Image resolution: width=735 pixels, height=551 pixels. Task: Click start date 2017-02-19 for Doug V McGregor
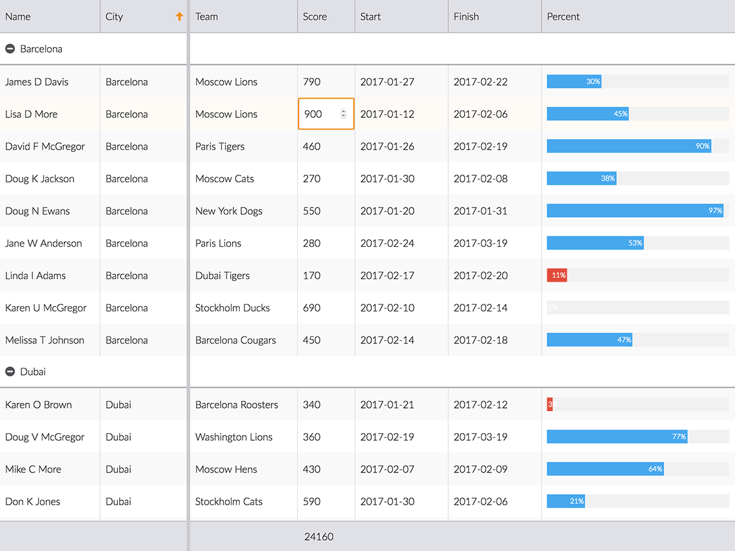pos(387,437)
